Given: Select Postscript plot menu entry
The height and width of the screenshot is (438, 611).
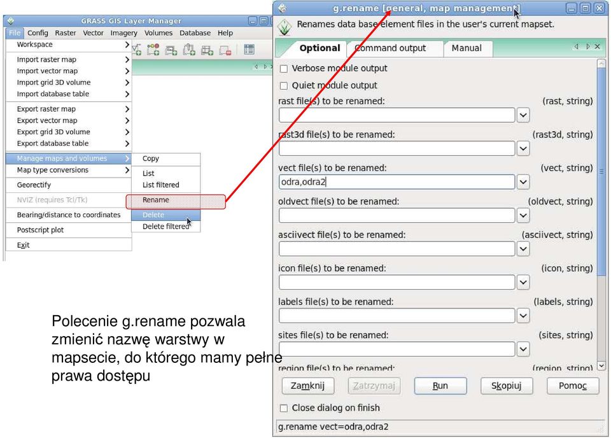Looking at the screenshot, I should tap(69, 230).
